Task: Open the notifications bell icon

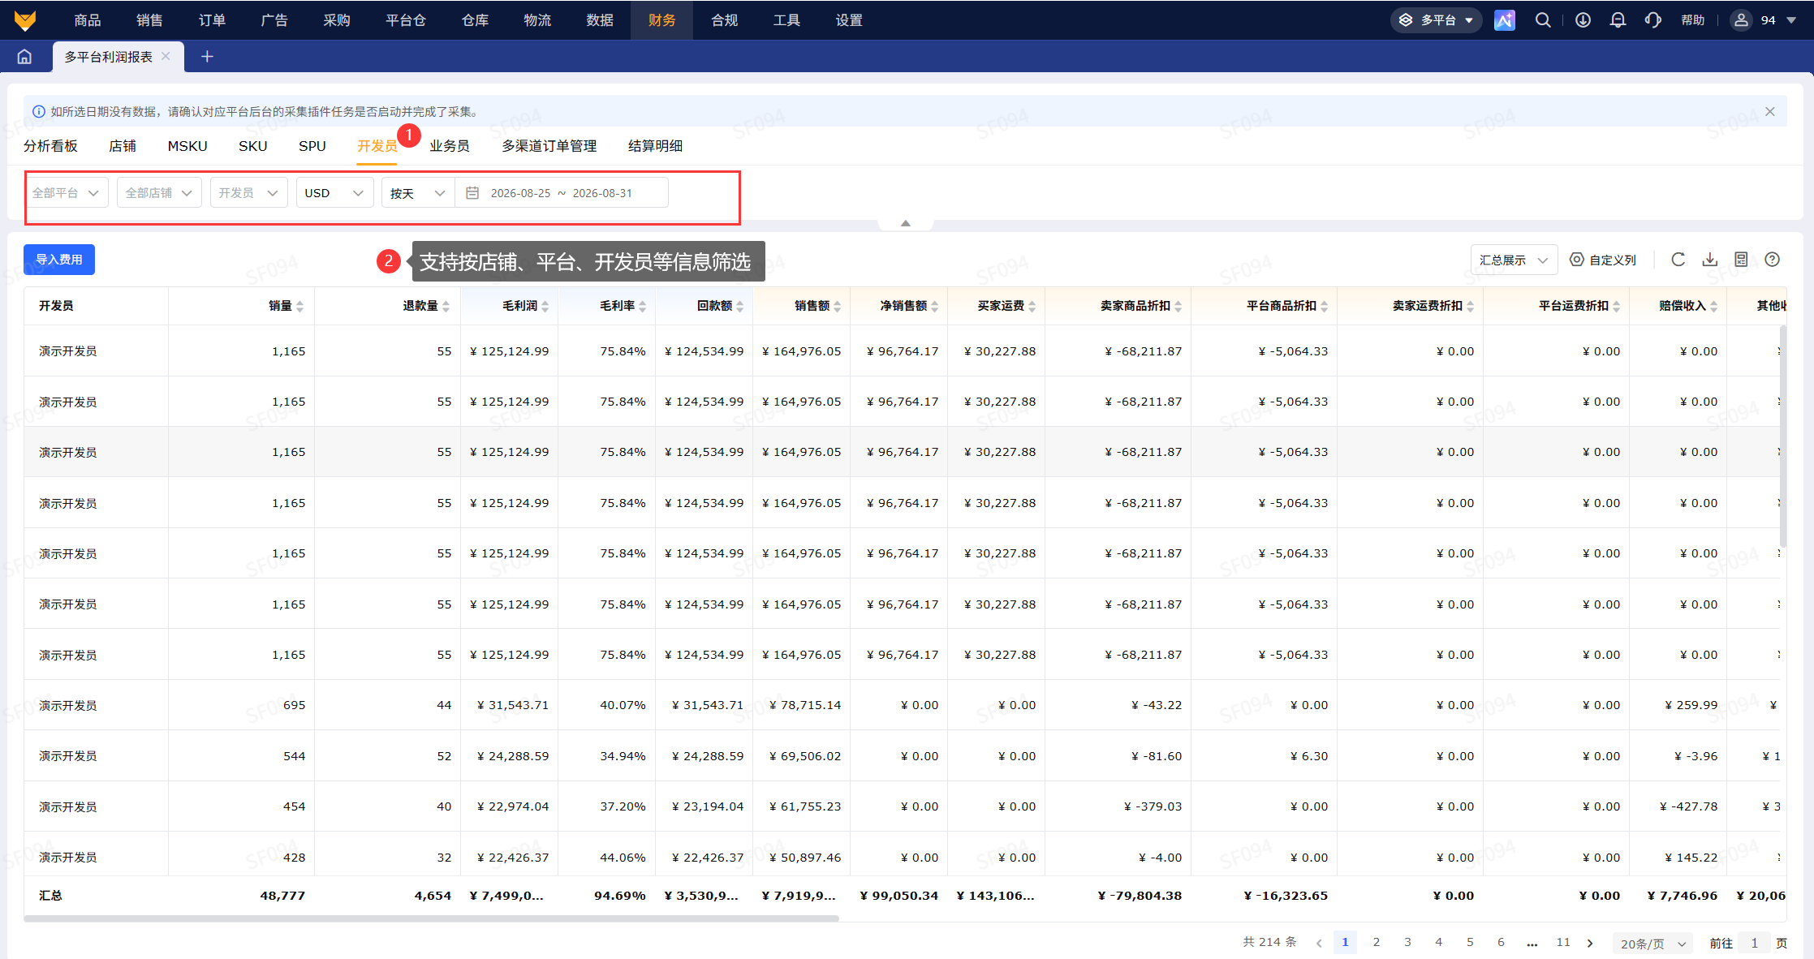Action: (x=1618, y=20)
